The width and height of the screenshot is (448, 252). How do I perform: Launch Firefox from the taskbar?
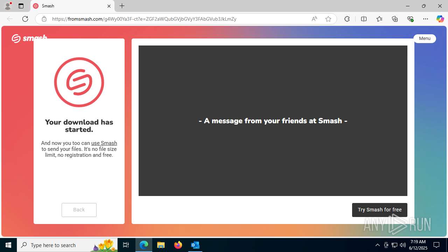178,245
